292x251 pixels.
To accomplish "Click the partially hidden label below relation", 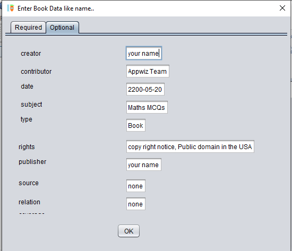I will point(32,213).
